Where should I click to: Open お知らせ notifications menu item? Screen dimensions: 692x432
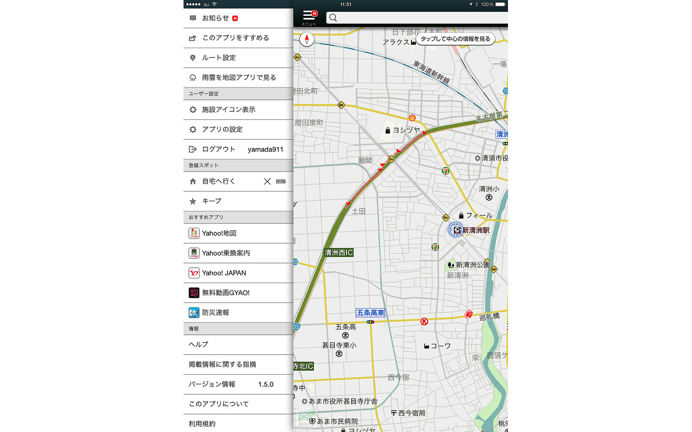click(238, 18)
